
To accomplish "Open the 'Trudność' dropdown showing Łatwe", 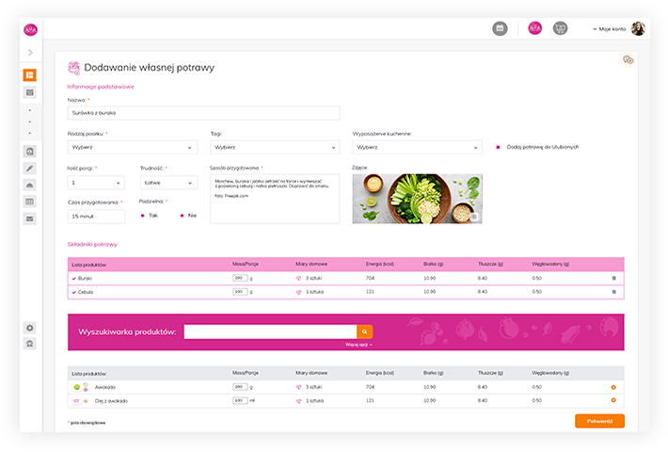I will (168, 183).
